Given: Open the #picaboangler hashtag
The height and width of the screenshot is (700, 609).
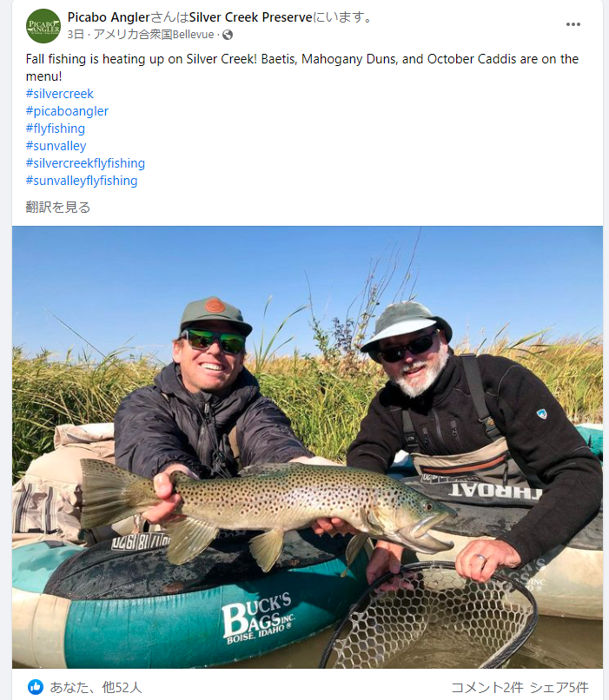Looking at the screenshot, I should [67, 111].
